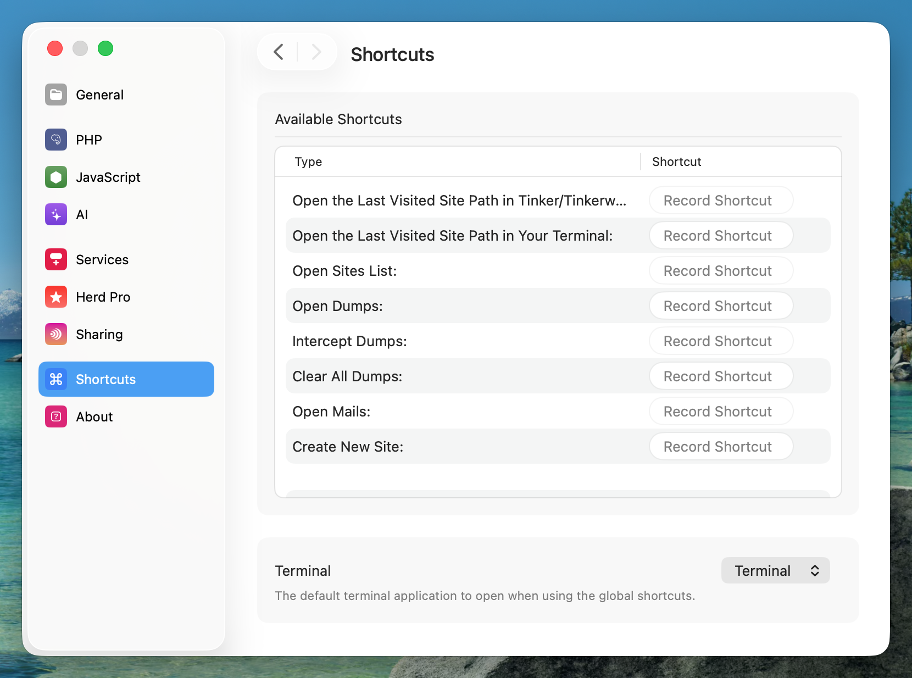Click the Herd Pro star icon
The height and width of the screenshot is (678, 912).
(56, 297)
